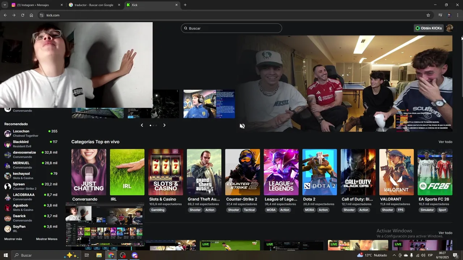Bookmark this page with the star icon
The width and height of the screenshot is (463, 260).
pyautogui.click(x=428, y=15)
